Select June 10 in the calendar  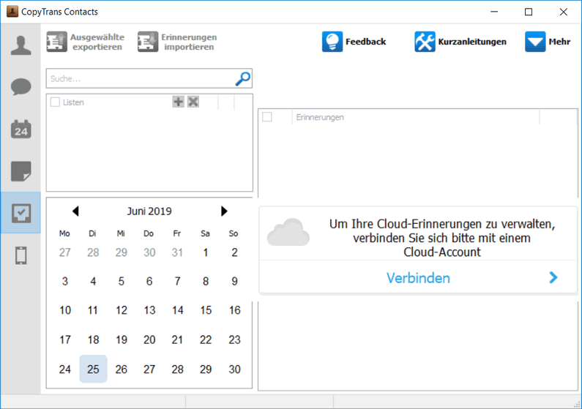click(x=65, y=310)
